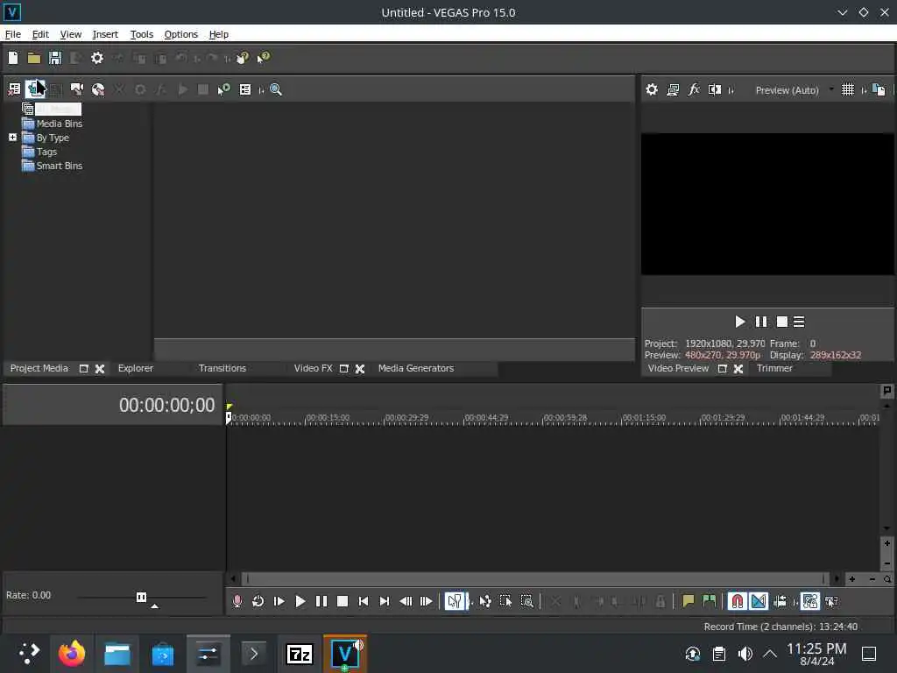Stop timeline playback in transport bar
The image size is (897, 673).
point(343,601)
